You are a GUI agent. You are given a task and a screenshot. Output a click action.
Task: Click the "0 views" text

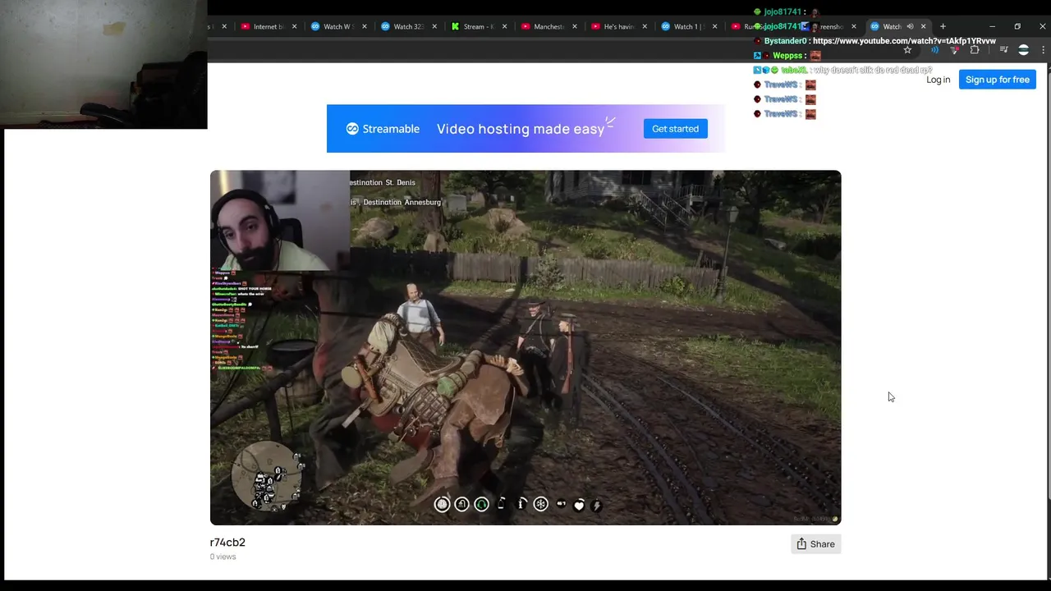click(x=223, y=557)
